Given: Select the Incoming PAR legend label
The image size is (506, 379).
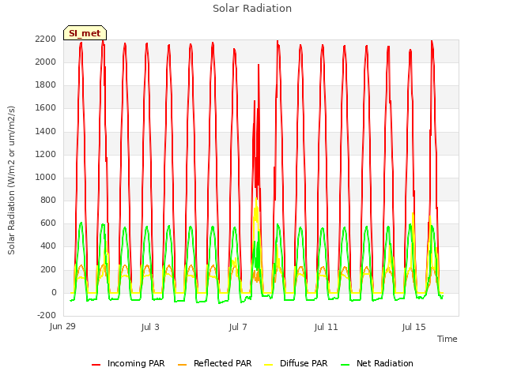Looking at the screenshot, I should (x=136, y=363).
